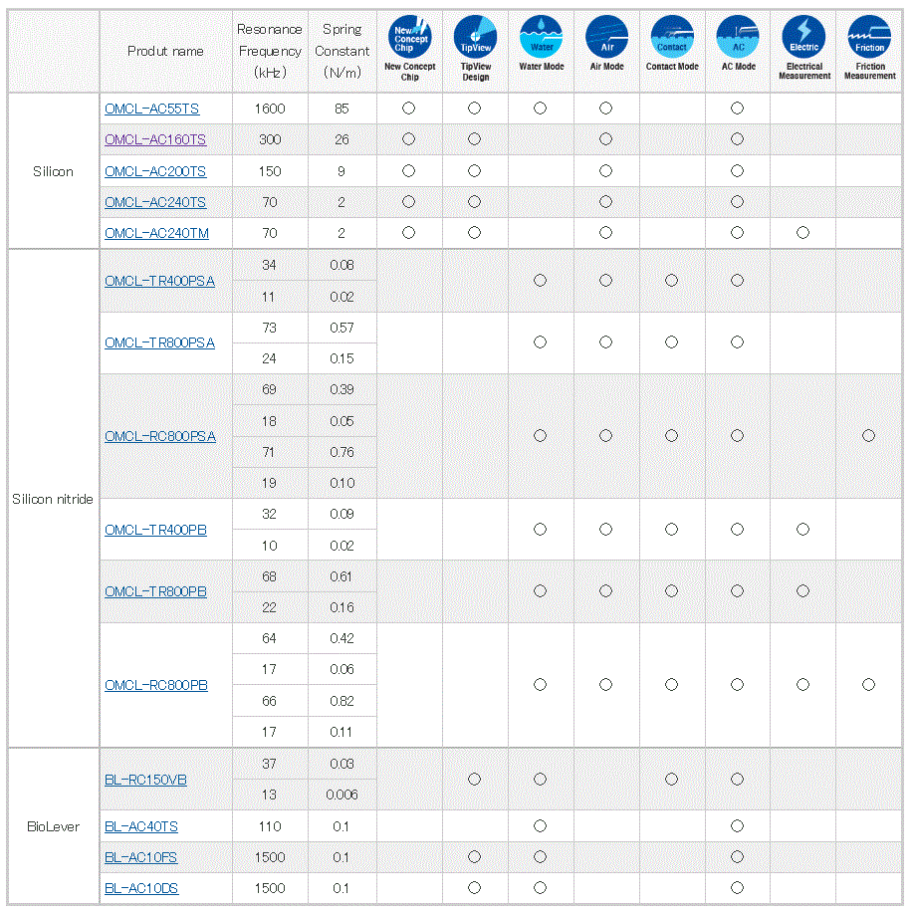
Task: Click the Electrical Measurement icon
Action: (803, 37)
